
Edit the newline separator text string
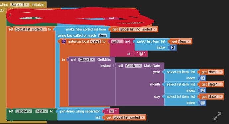click(112, 111)
